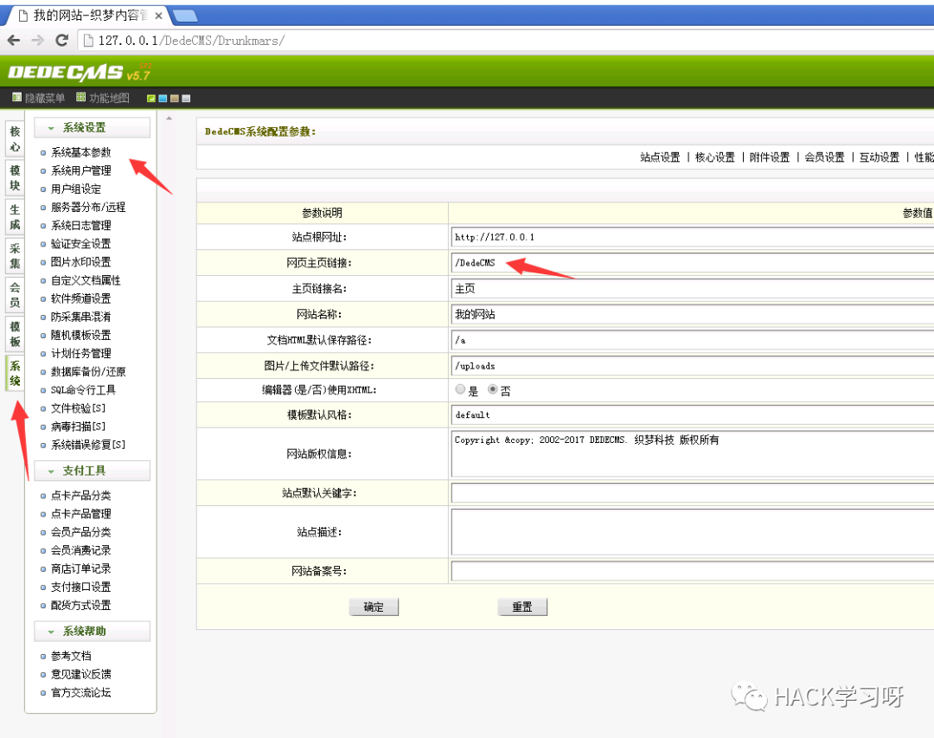The height and width of the screenshot is (738, 934).
Task: Switch to 互动设置 settings section
Action: [880, 157]
